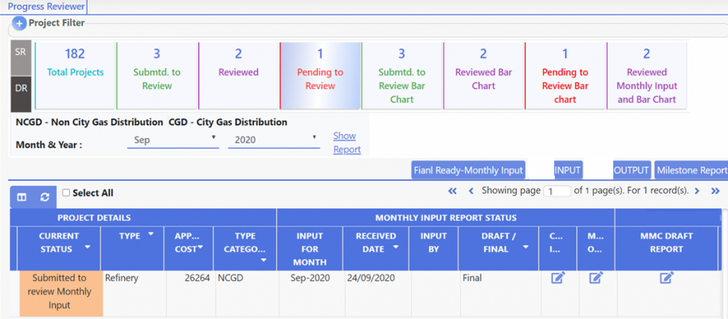Open the year dropdown showing 2020
The width and height of the screenshot is (728, 319).
273,140
